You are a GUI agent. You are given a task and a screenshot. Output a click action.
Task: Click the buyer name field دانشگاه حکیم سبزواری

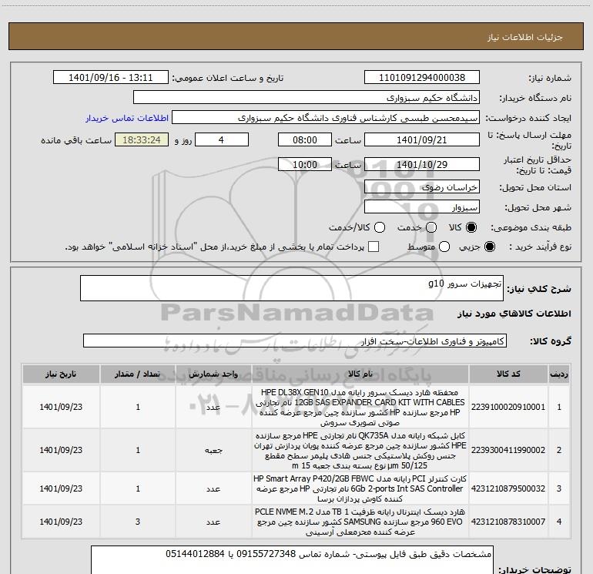307,98
